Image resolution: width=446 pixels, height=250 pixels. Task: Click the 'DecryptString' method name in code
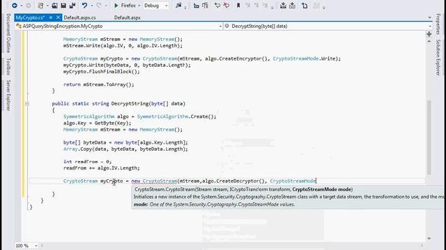(x=130, y=103)
